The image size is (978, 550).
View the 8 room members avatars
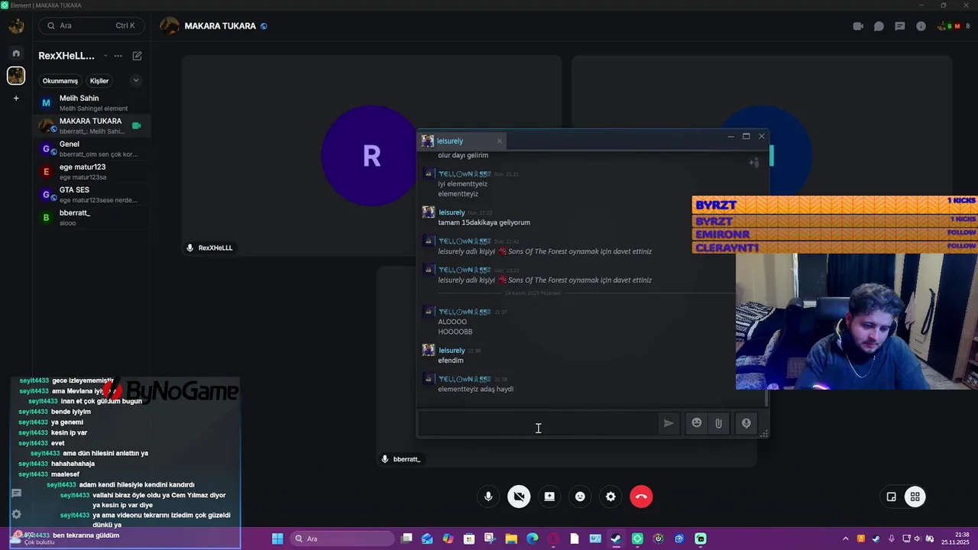[954, 26]
